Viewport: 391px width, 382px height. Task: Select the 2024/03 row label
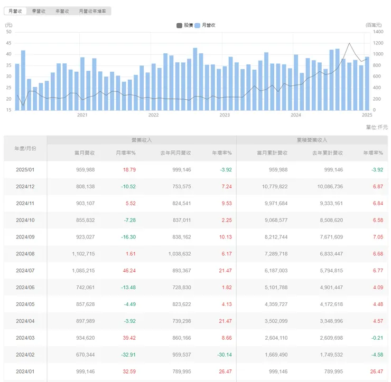tap(25, 338)
